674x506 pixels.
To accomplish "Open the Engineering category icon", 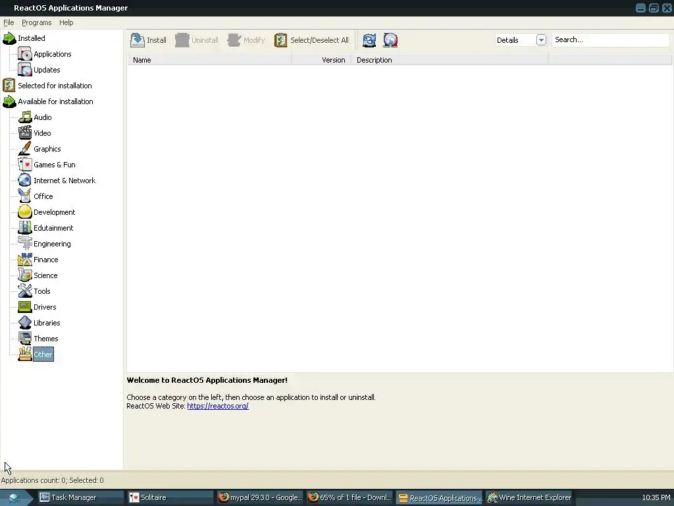I will [x=25, y=244].
